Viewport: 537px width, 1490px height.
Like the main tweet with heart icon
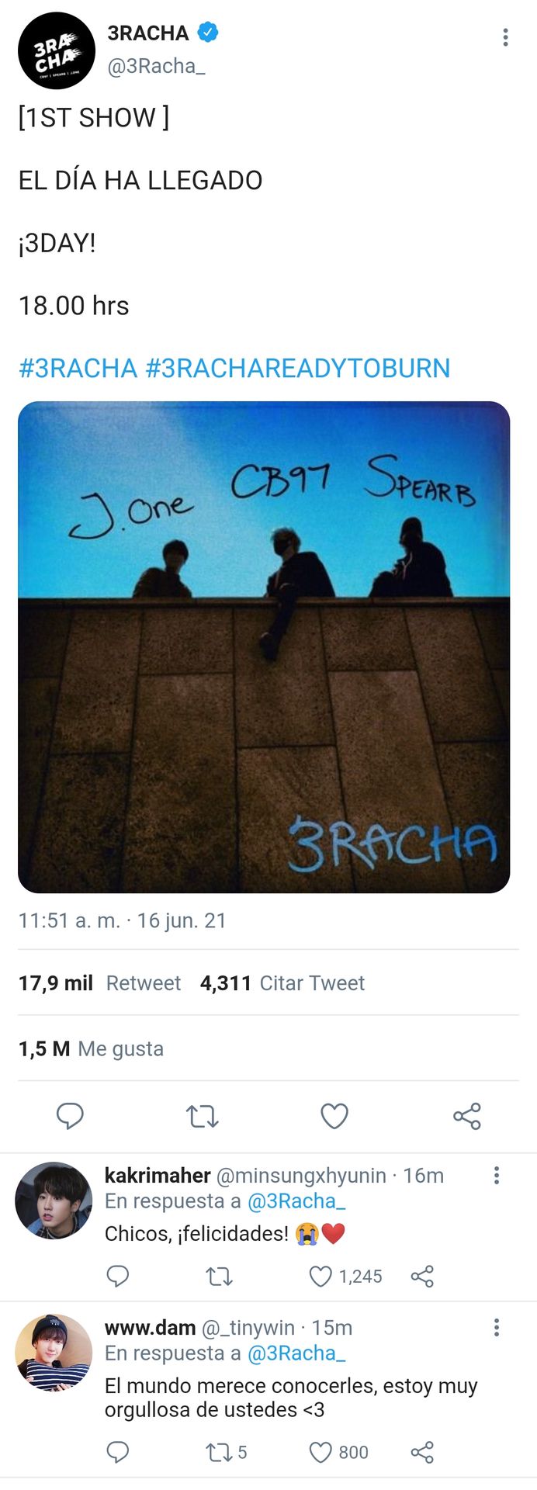pos(334,1116)
